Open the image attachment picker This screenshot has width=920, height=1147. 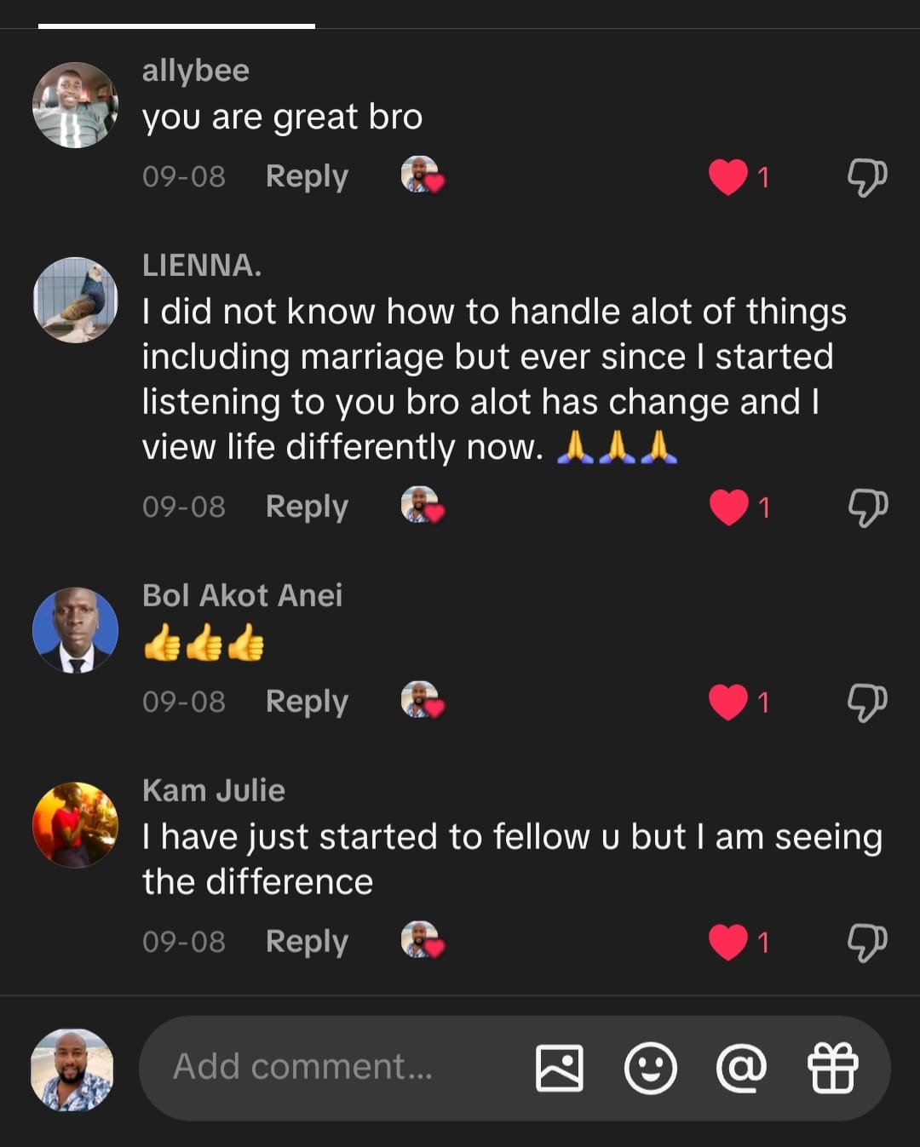(x=559, y=1068)
